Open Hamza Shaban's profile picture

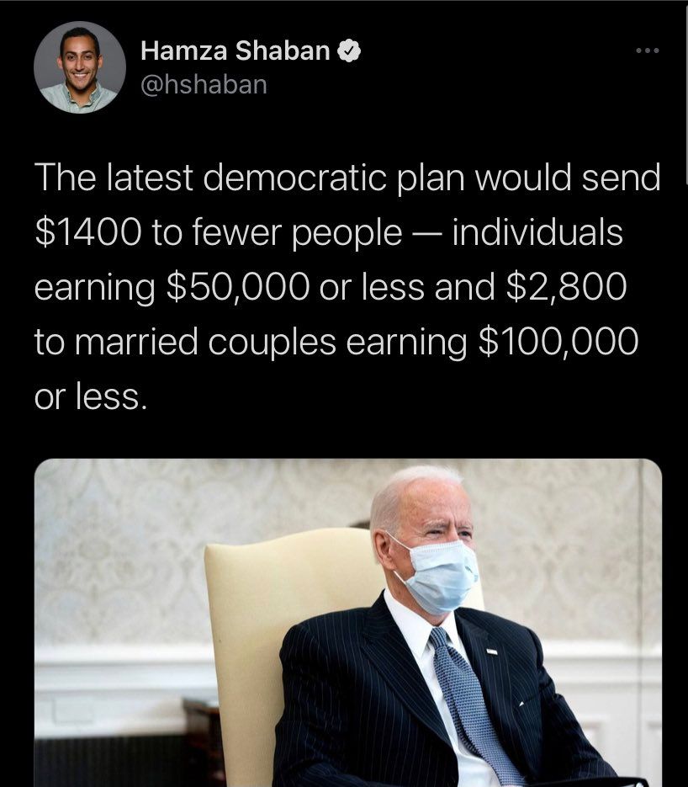click(x=80, y=67)
